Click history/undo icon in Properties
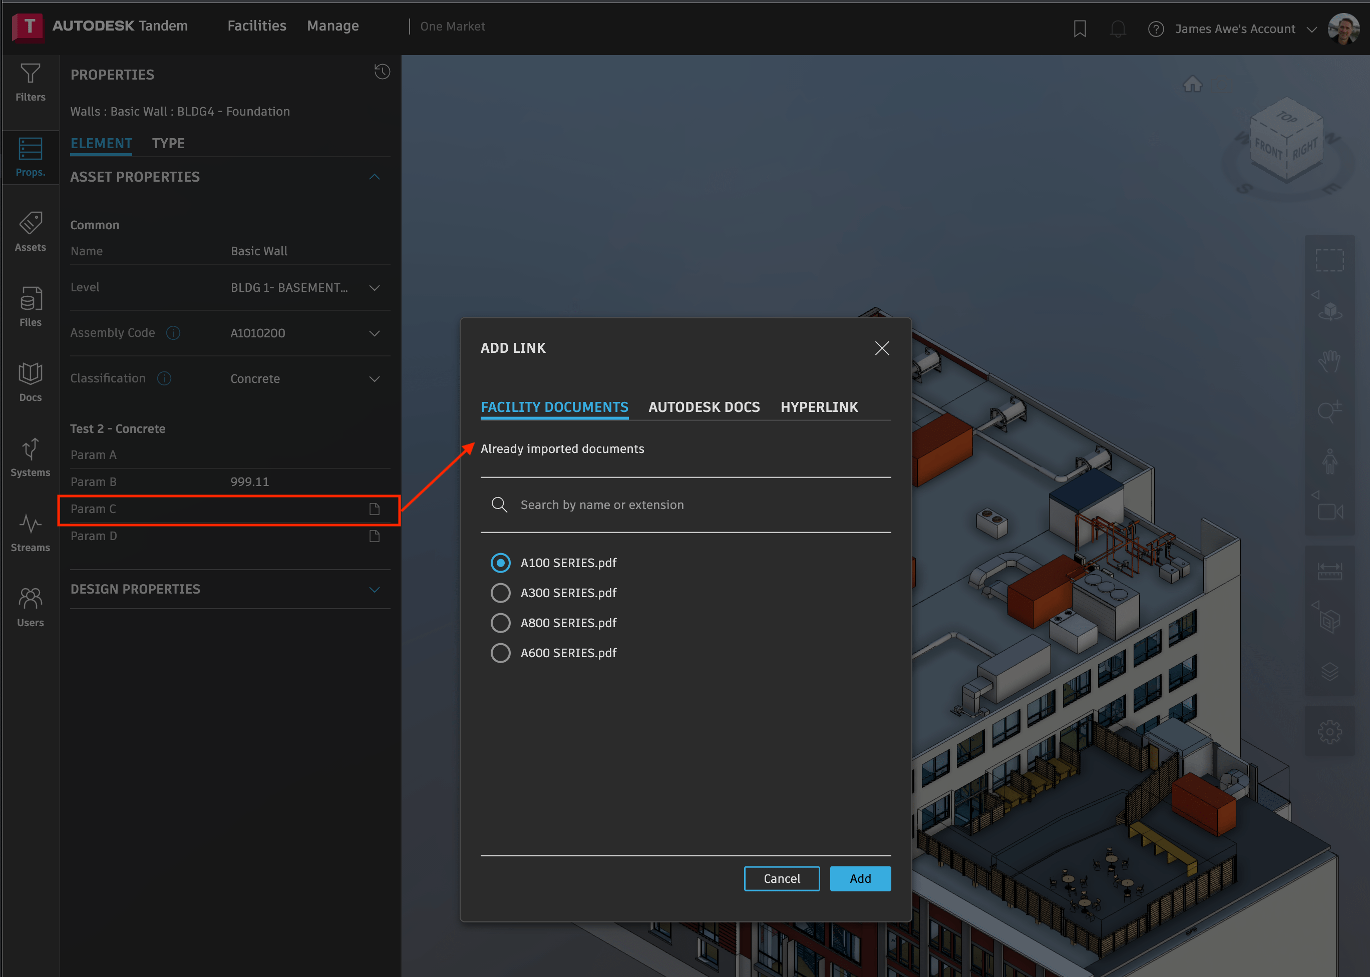The height and width of the screenshot is (977, 1370). tap(383, 71)
